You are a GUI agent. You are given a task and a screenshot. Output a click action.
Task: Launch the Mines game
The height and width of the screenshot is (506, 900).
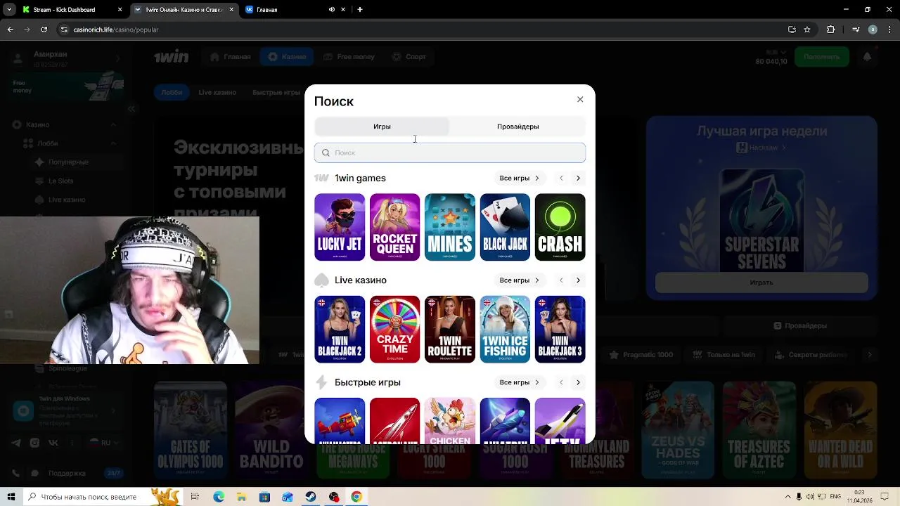pyautogui.click(x=450, y=227)
